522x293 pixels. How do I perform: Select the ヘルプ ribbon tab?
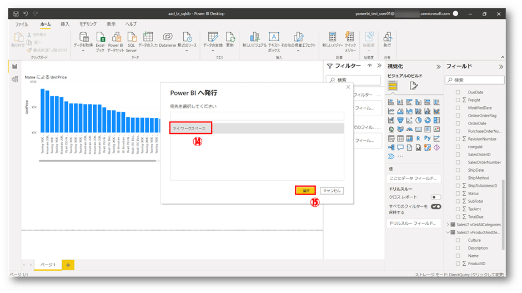(131, 24)
